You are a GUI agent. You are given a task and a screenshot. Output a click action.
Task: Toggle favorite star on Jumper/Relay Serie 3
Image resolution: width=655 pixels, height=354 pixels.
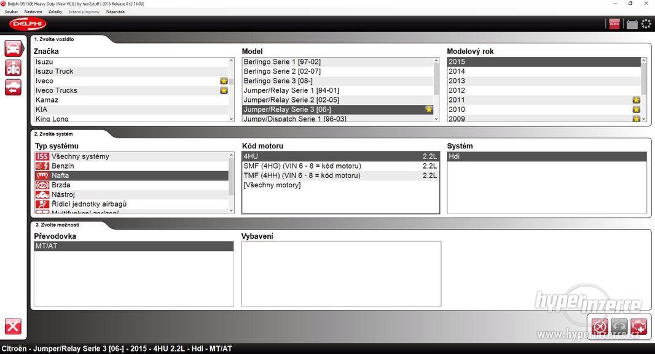pyautogui.click(x=429, y=109)
